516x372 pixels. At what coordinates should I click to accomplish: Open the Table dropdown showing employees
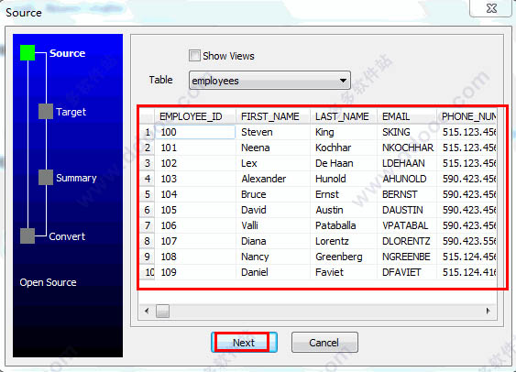coord(269,81)
